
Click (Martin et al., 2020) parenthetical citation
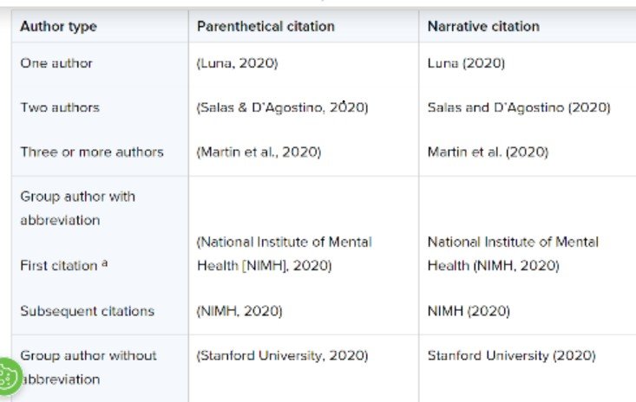click(x=259, y=152)
